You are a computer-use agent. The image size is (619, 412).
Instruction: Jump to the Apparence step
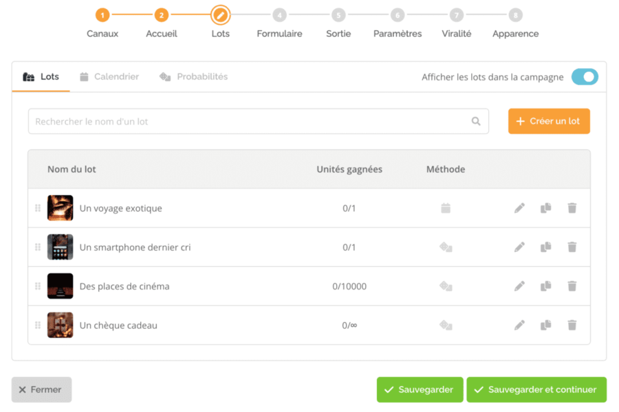coord(515,23)
